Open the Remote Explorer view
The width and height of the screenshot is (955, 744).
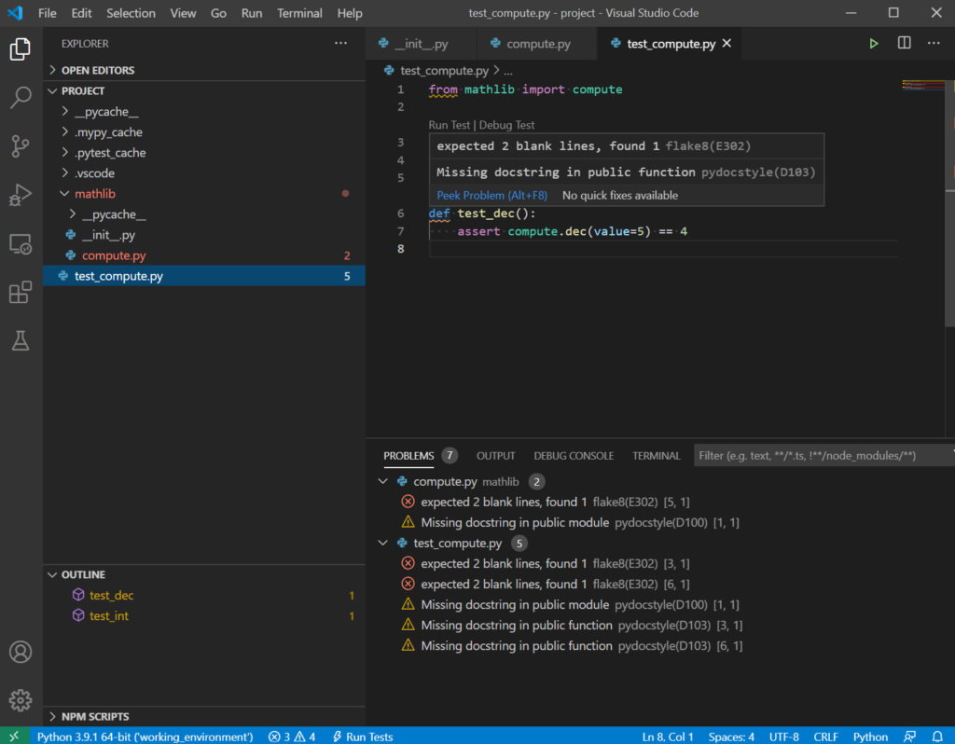pos(21,244)
